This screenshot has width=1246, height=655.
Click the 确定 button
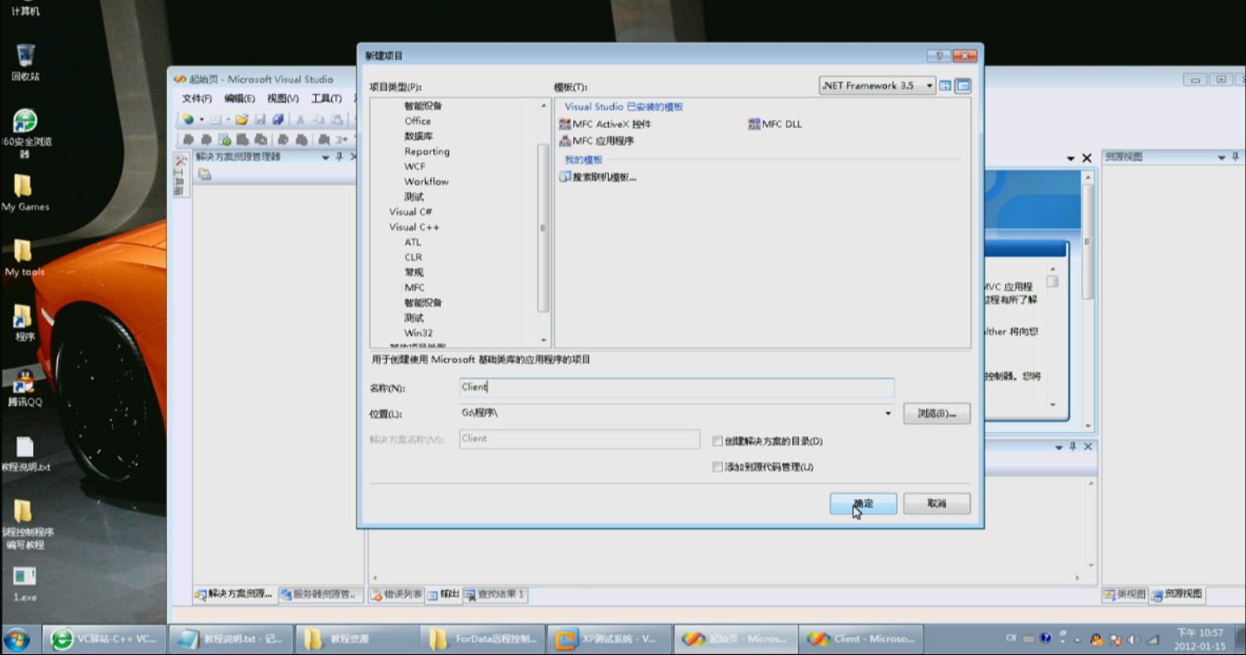pyautogui.click(x=863, y=503)
